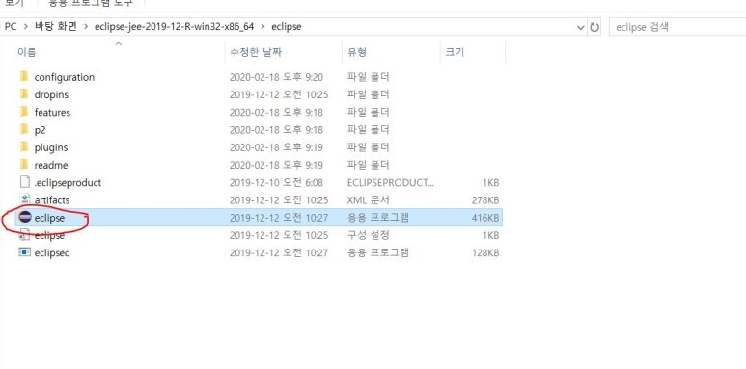Select the p2 folder name
The width and height of the screenshot is (746, 369).
[x=40, y=130]
